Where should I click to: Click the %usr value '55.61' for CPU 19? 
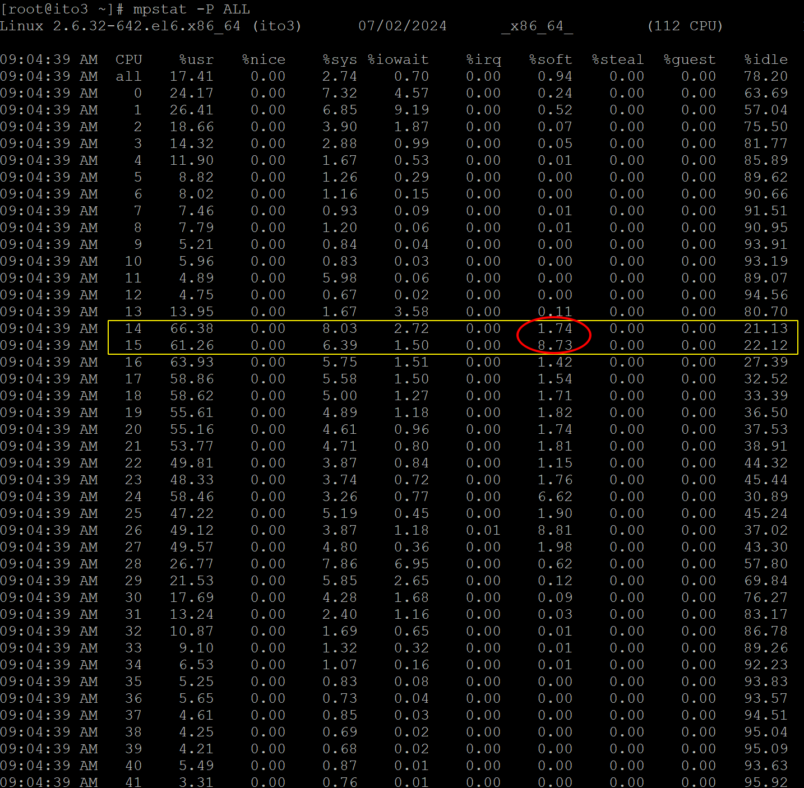click(192, 412)
